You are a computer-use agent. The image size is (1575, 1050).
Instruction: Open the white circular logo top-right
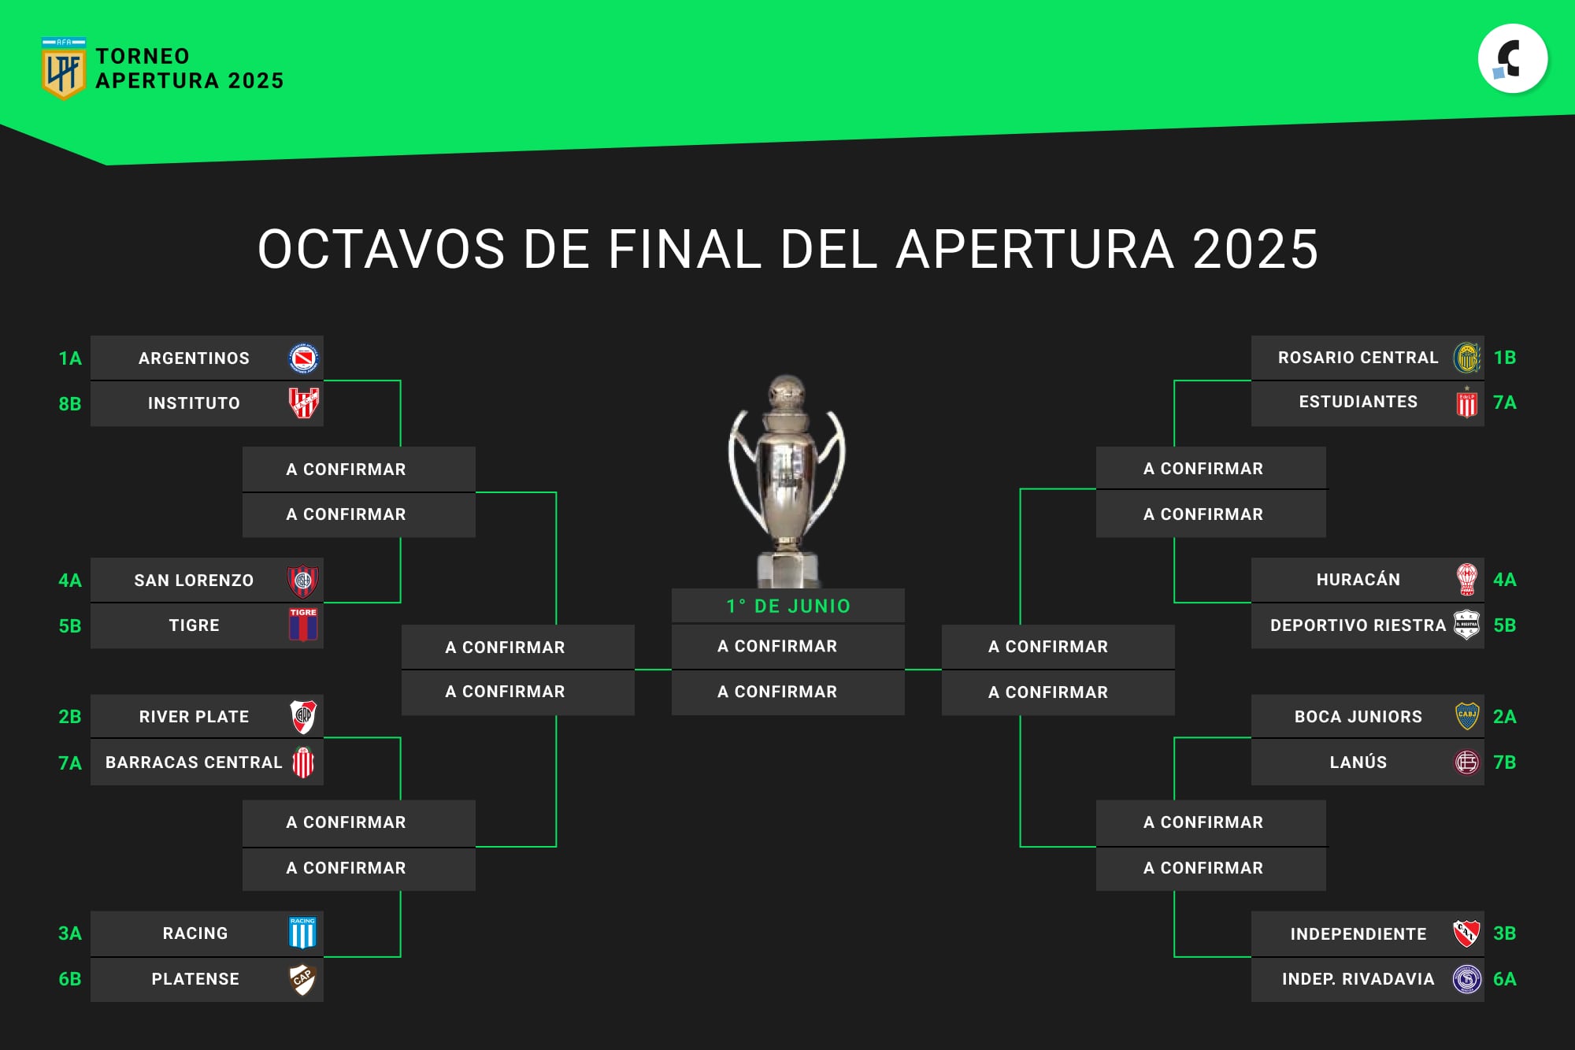[1513, 59]
